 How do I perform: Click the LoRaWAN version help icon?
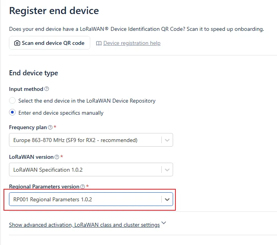pos(57,157)
